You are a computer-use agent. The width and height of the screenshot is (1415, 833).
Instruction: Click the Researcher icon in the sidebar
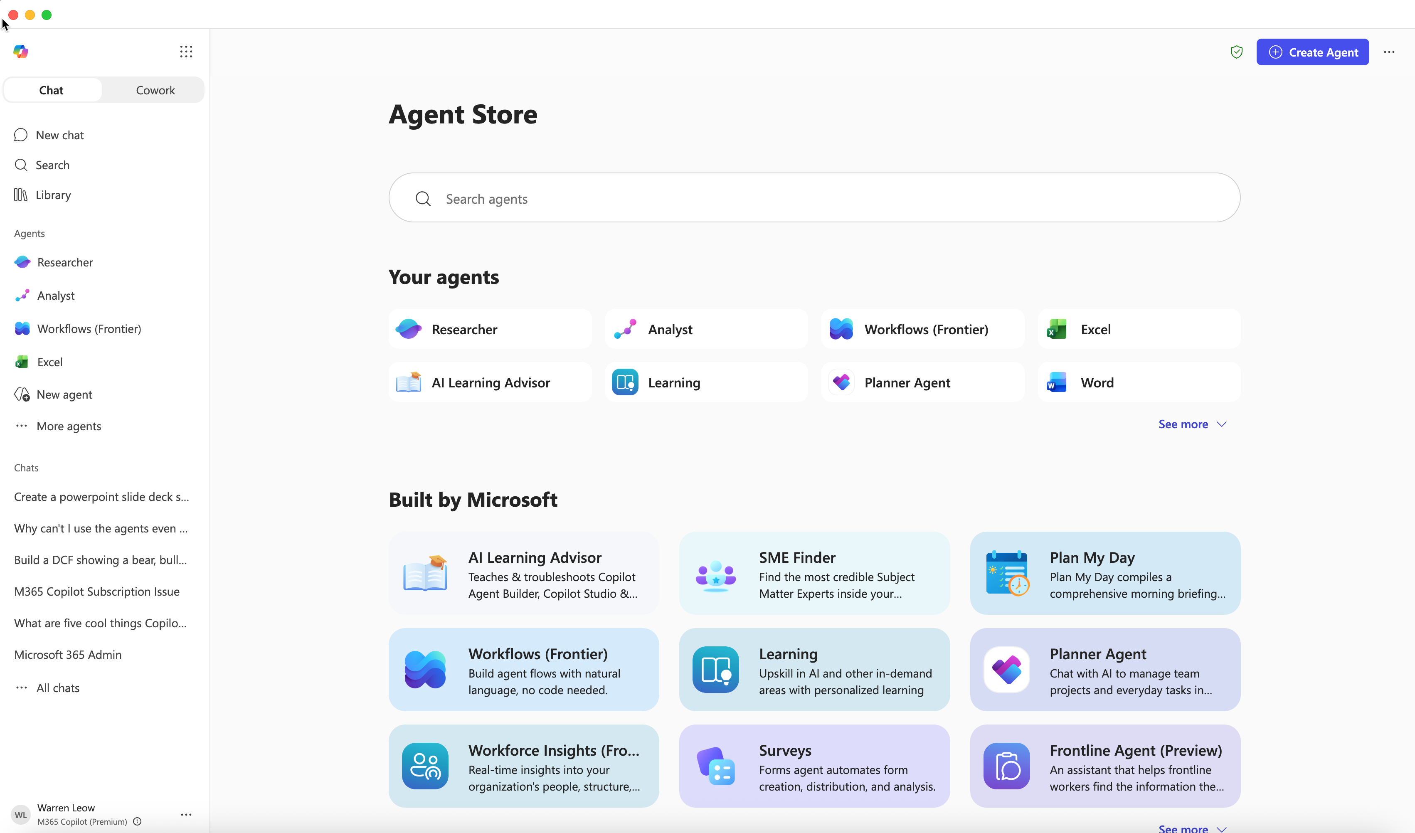[22, 262]
